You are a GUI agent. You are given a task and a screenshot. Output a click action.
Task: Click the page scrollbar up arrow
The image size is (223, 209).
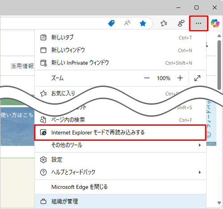[x=219, y=36]
